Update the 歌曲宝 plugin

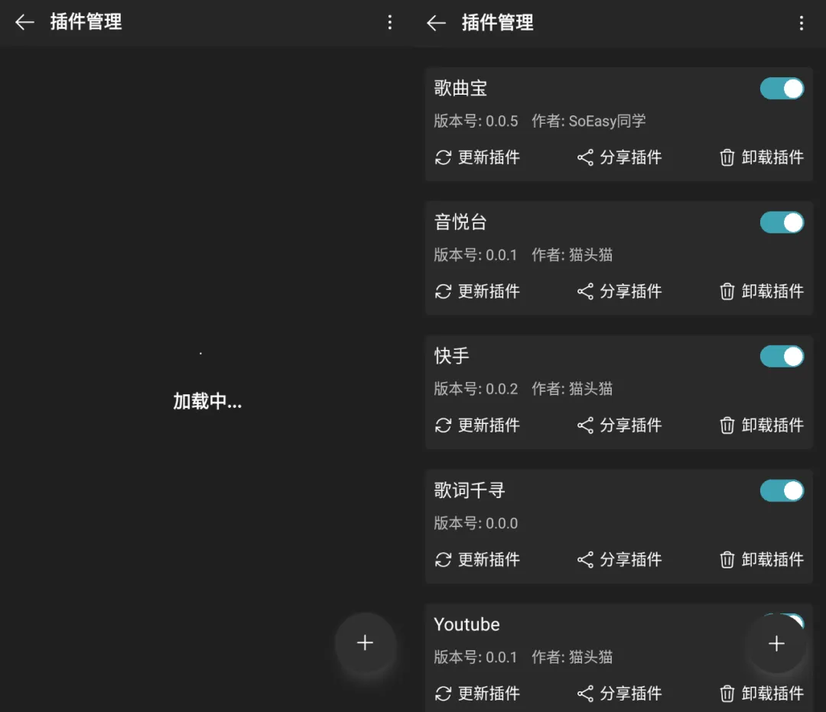[477, 157]
